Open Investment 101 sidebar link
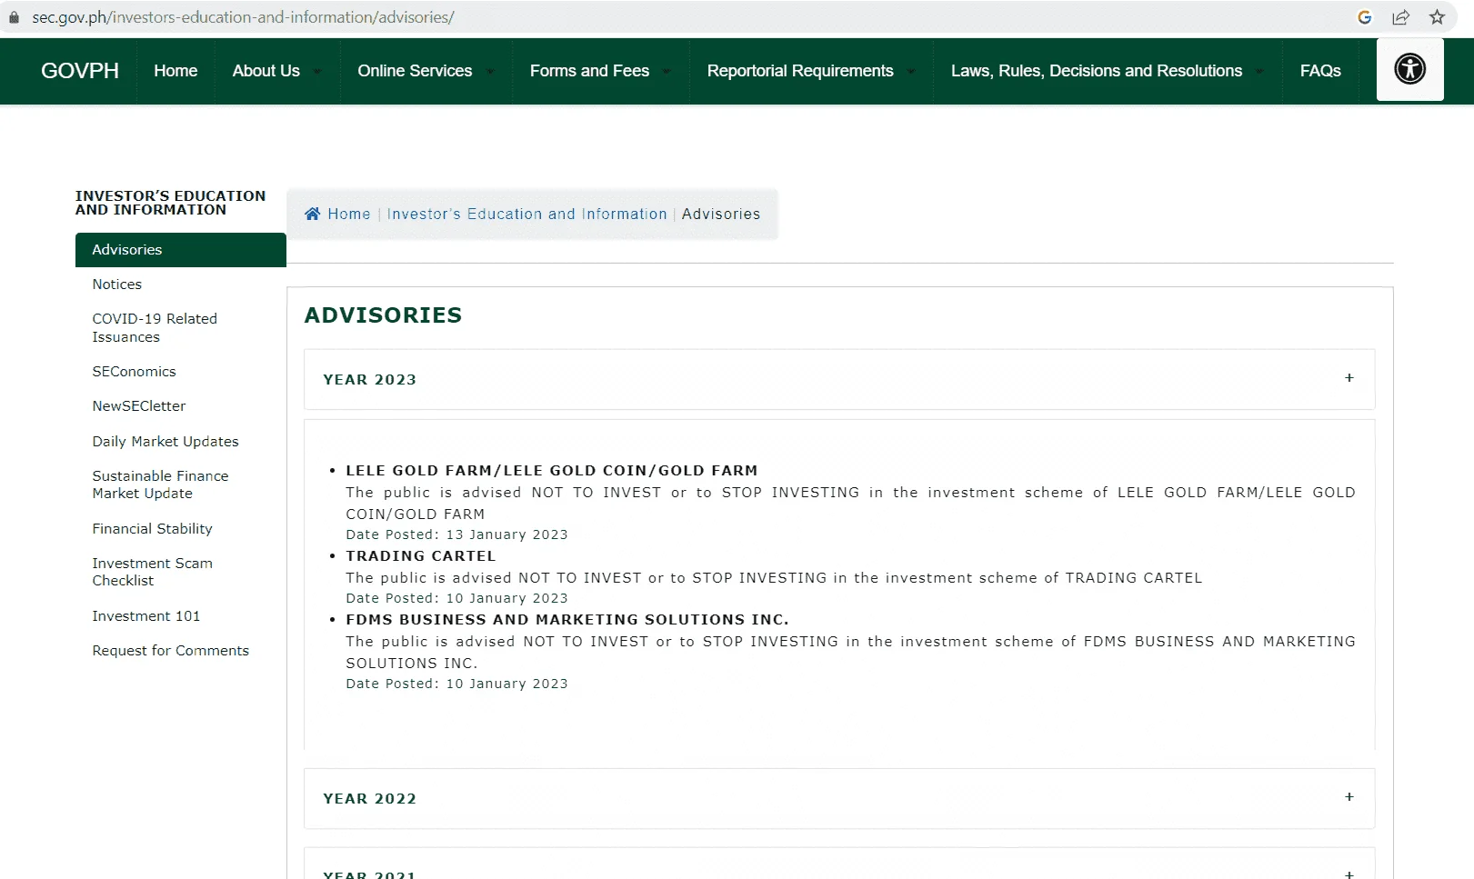The height and width of the screenshot is (879, 1474). point(146,616)
